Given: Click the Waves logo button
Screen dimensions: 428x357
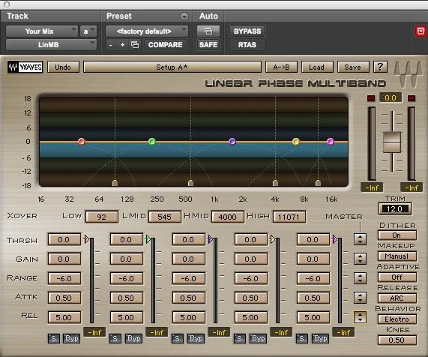Looking at the screenshot, I should pos(25,67).
